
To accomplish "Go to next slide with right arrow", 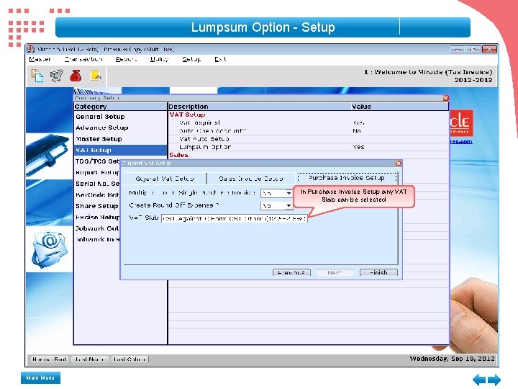I will point(494,379).
